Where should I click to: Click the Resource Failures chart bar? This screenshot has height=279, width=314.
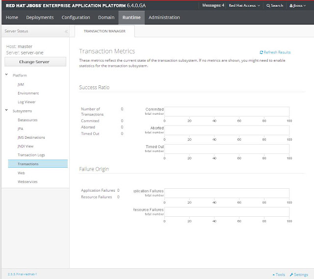point(227,212)
